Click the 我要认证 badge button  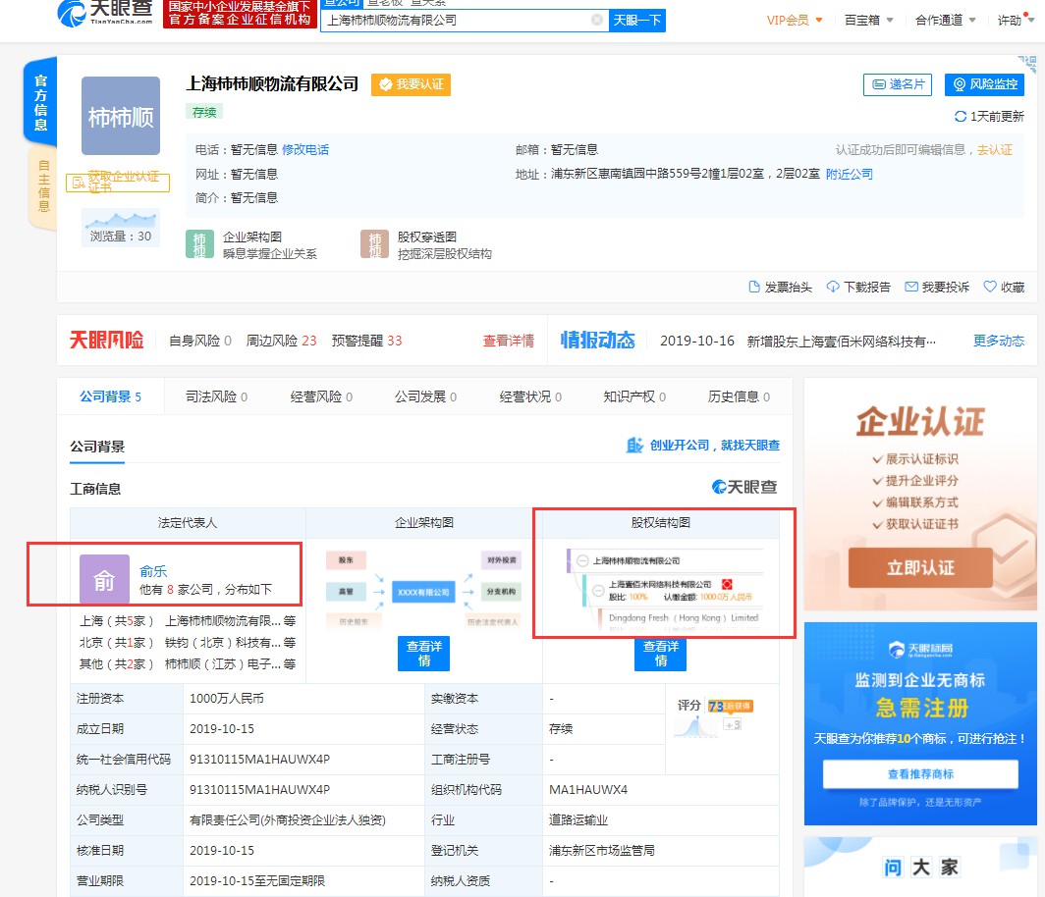411,84
